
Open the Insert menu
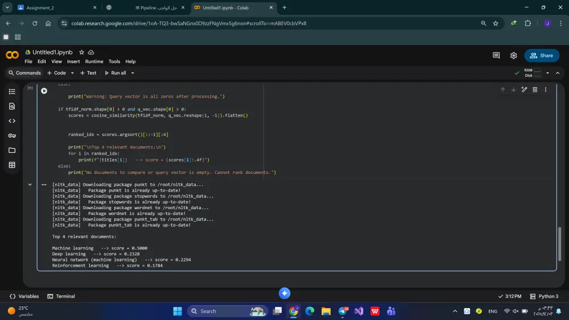[73, 61]
